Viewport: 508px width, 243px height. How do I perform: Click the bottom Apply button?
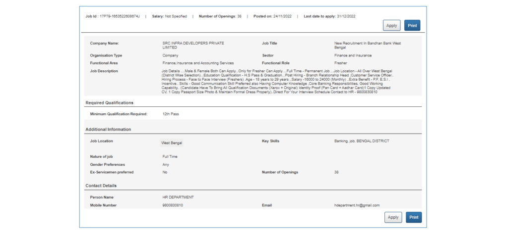pyautogui.click(x=393, y=217)
